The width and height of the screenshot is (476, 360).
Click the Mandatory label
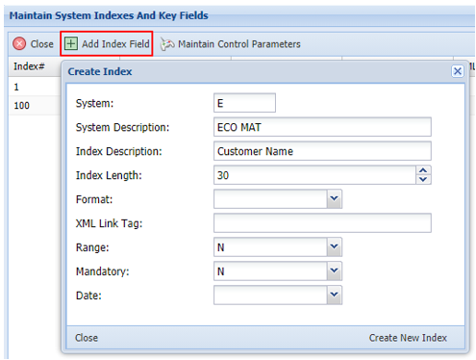click(102, 271)
